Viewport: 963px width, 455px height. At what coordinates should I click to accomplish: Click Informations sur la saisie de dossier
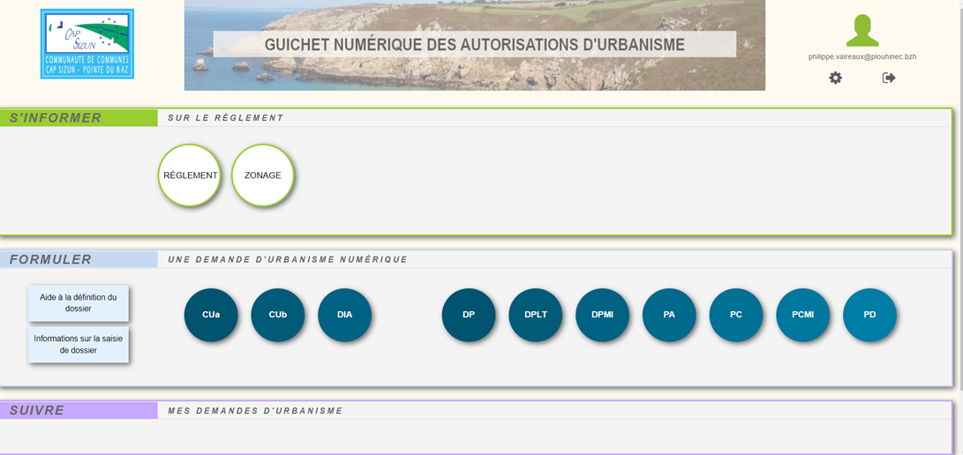(x=78, y=345)
